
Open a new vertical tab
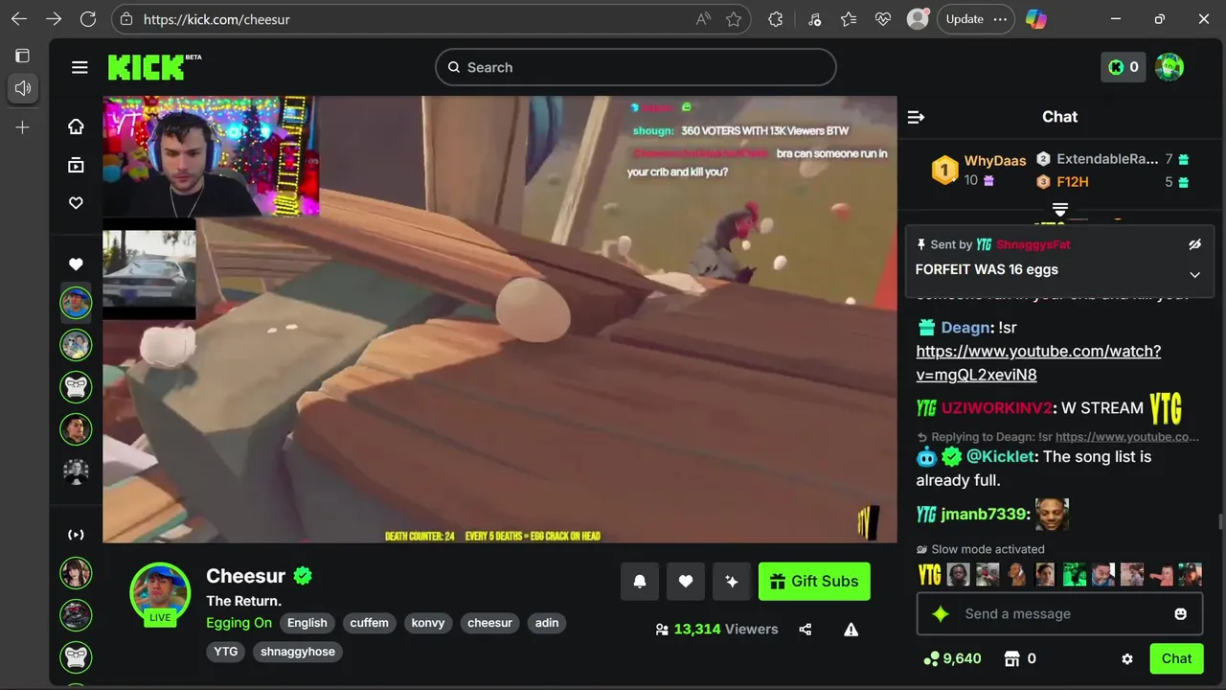click(x=23, y=127)
